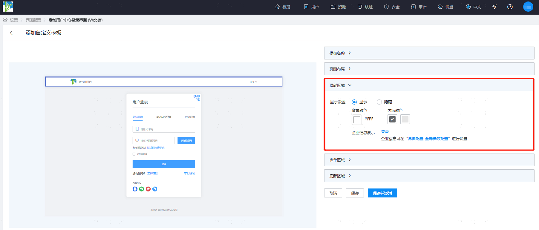Screen dimensions: 539x230
Task: Expand the 表单区域 section
Action: [x=429, y=160]
